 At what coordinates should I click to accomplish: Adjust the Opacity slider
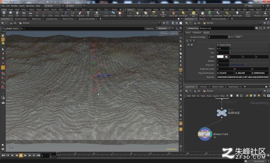click(249, 61)
